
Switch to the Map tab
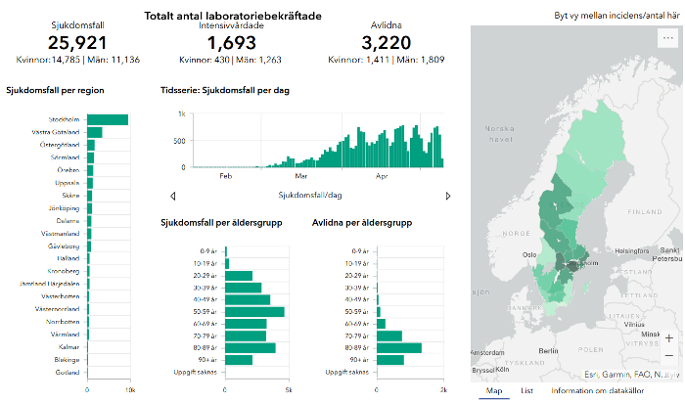(494, 391)
